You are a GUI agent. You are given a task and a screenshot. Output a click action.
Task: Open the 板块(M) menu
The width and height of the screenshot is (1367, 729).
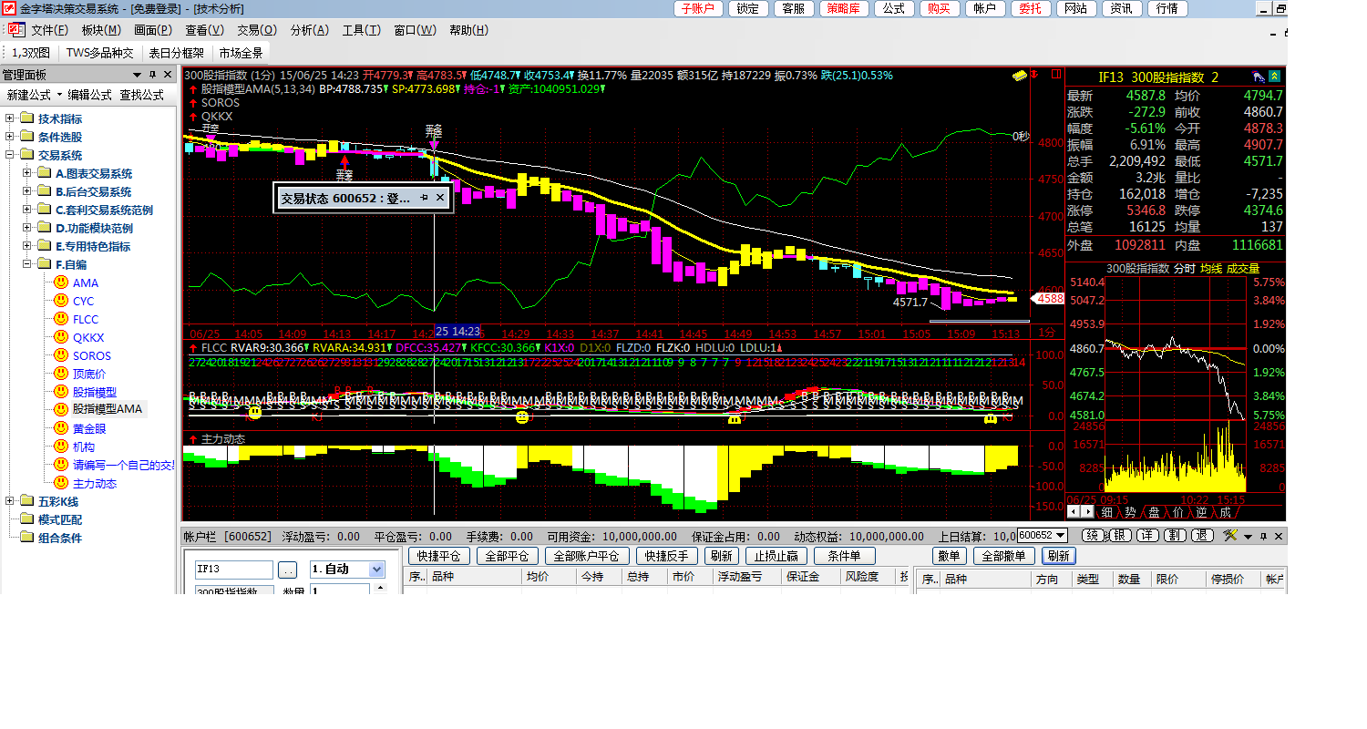[x=101, y=30]
